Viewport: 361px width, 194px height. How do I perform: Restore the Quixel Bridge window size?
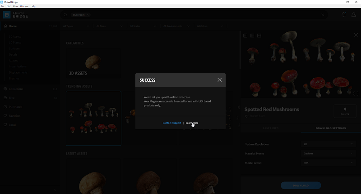(347, 2)
